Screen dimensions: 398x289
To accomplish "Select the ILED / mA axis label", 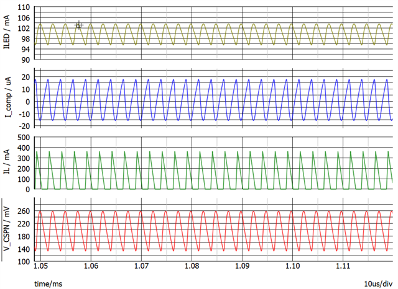I will tap(7, 32).
